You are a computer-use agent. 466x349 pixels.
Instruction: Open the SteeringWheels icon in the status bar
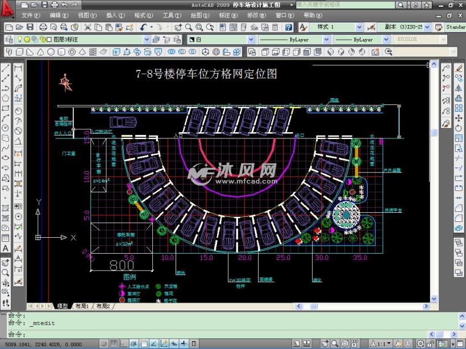pyautogui.click(x=344, y=343)
